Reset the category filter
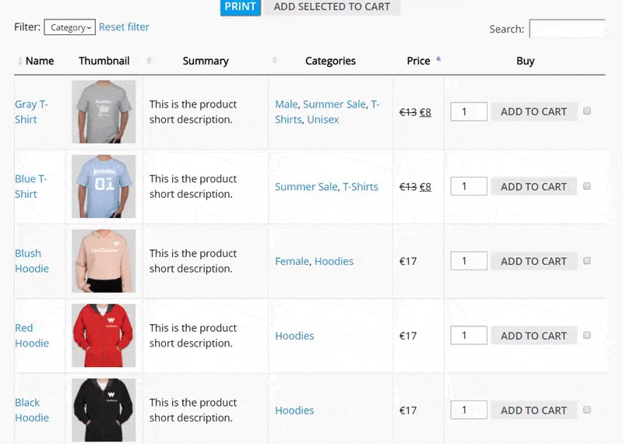Screen dimensions: 623x444 click(124, 27)
